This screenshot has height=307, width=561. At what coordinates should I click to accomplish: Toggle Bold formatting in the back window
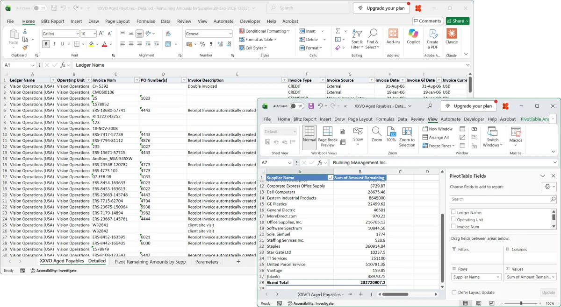click(x=46, y=44)
